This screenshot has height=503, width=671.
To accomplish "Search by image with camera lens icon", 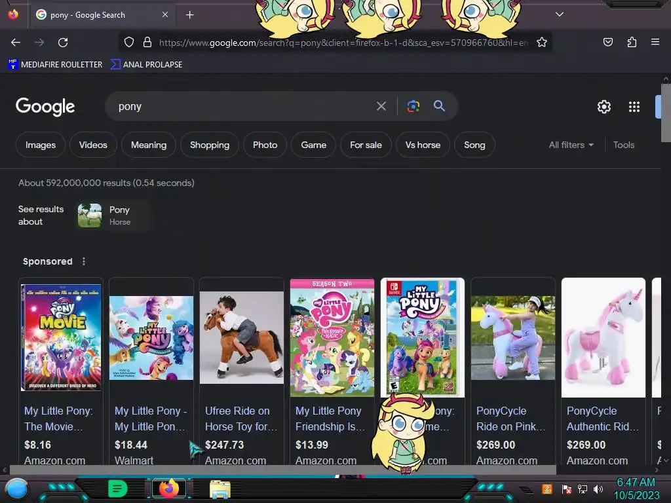I will pos(413,106).
